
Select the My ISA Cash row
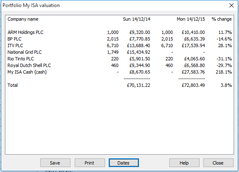(x=119, y=72)
